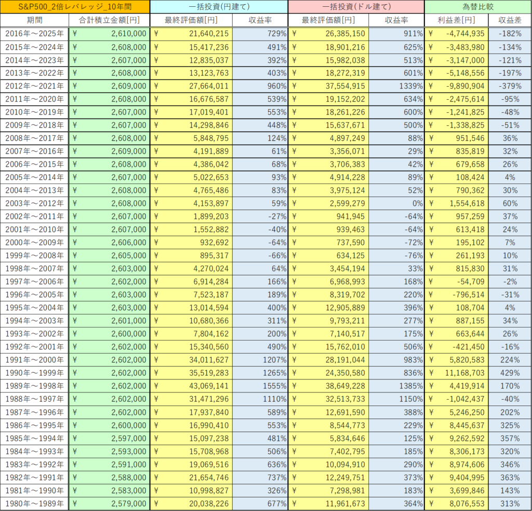Screen dimensions: 532x511
Task: Click the 1339% return rate cell
Action: [396, 86]
